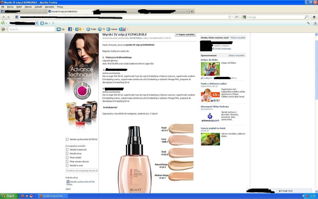Click the Dodaj znajomego add-friend icon

pos(213,49)
